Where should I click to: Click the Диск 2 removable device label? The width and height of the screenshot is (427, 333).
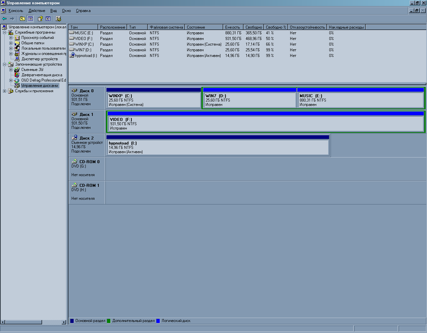coord(86,138)
